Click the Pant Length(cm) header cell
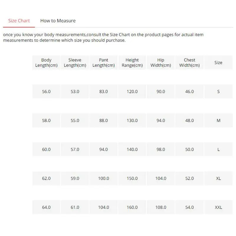This screenshot has width=236, height=236. tap(104, 63)
